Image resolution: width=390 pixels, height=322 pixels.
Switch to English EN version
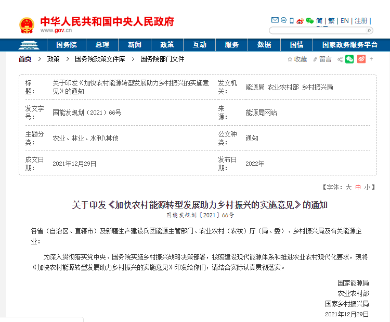345,21
